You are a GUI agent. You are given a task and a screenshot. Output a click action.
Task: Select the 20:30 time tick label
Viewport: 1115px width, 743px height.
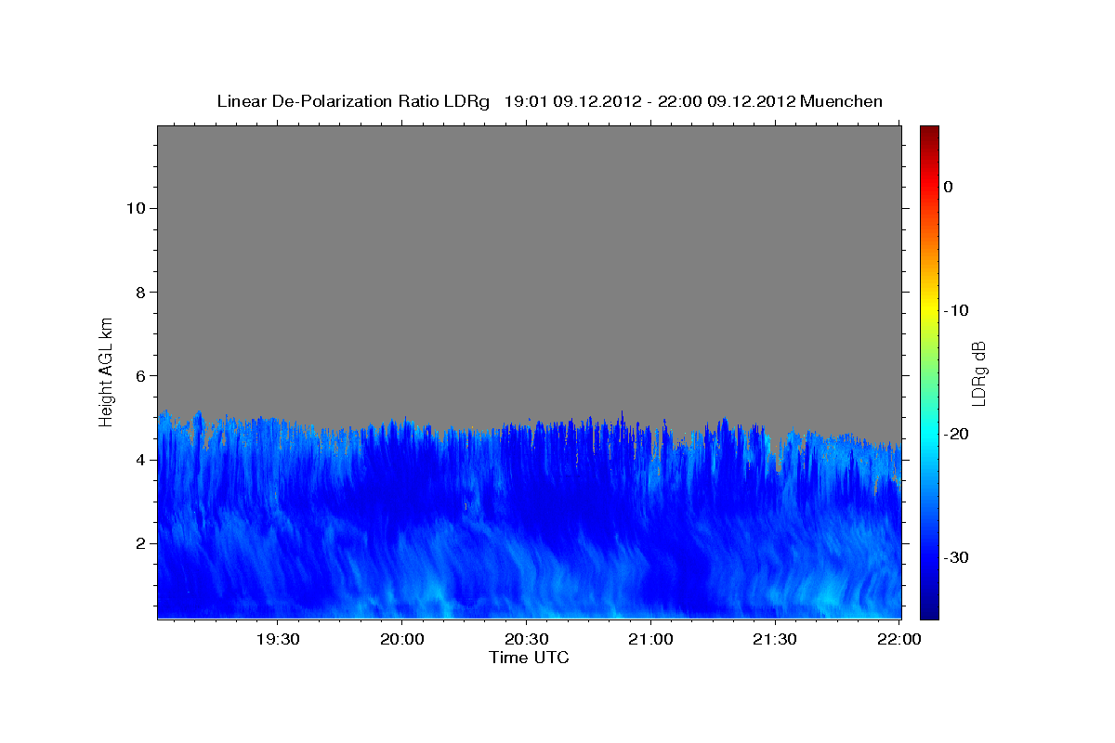coord(526,640)
